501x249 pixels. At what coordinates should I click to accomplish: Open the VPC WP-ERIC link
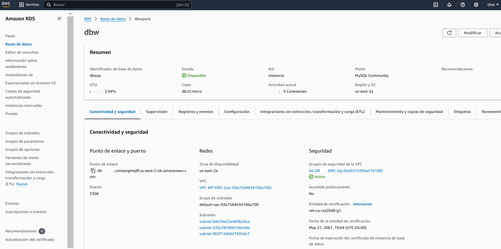(235, 188)
